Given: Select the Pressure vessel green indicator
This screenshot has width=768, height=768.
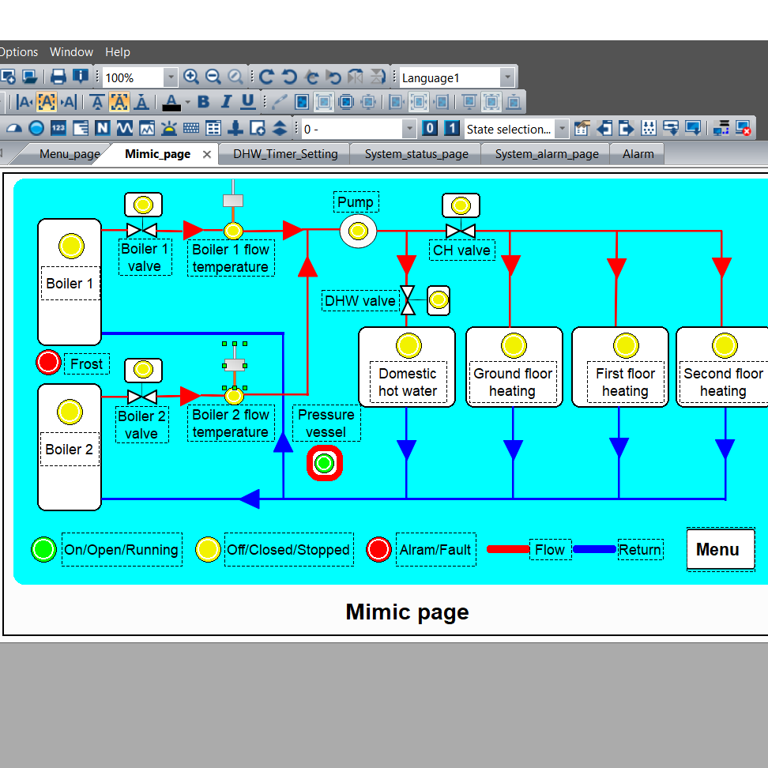Looking at the screenshot, I should point(323,463).
